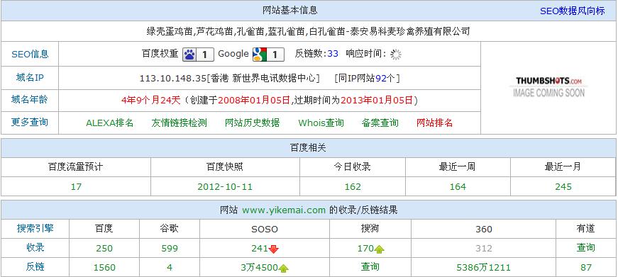618x277 pixels.
Task: Click the SOSO engine column header
Action: 265,230
